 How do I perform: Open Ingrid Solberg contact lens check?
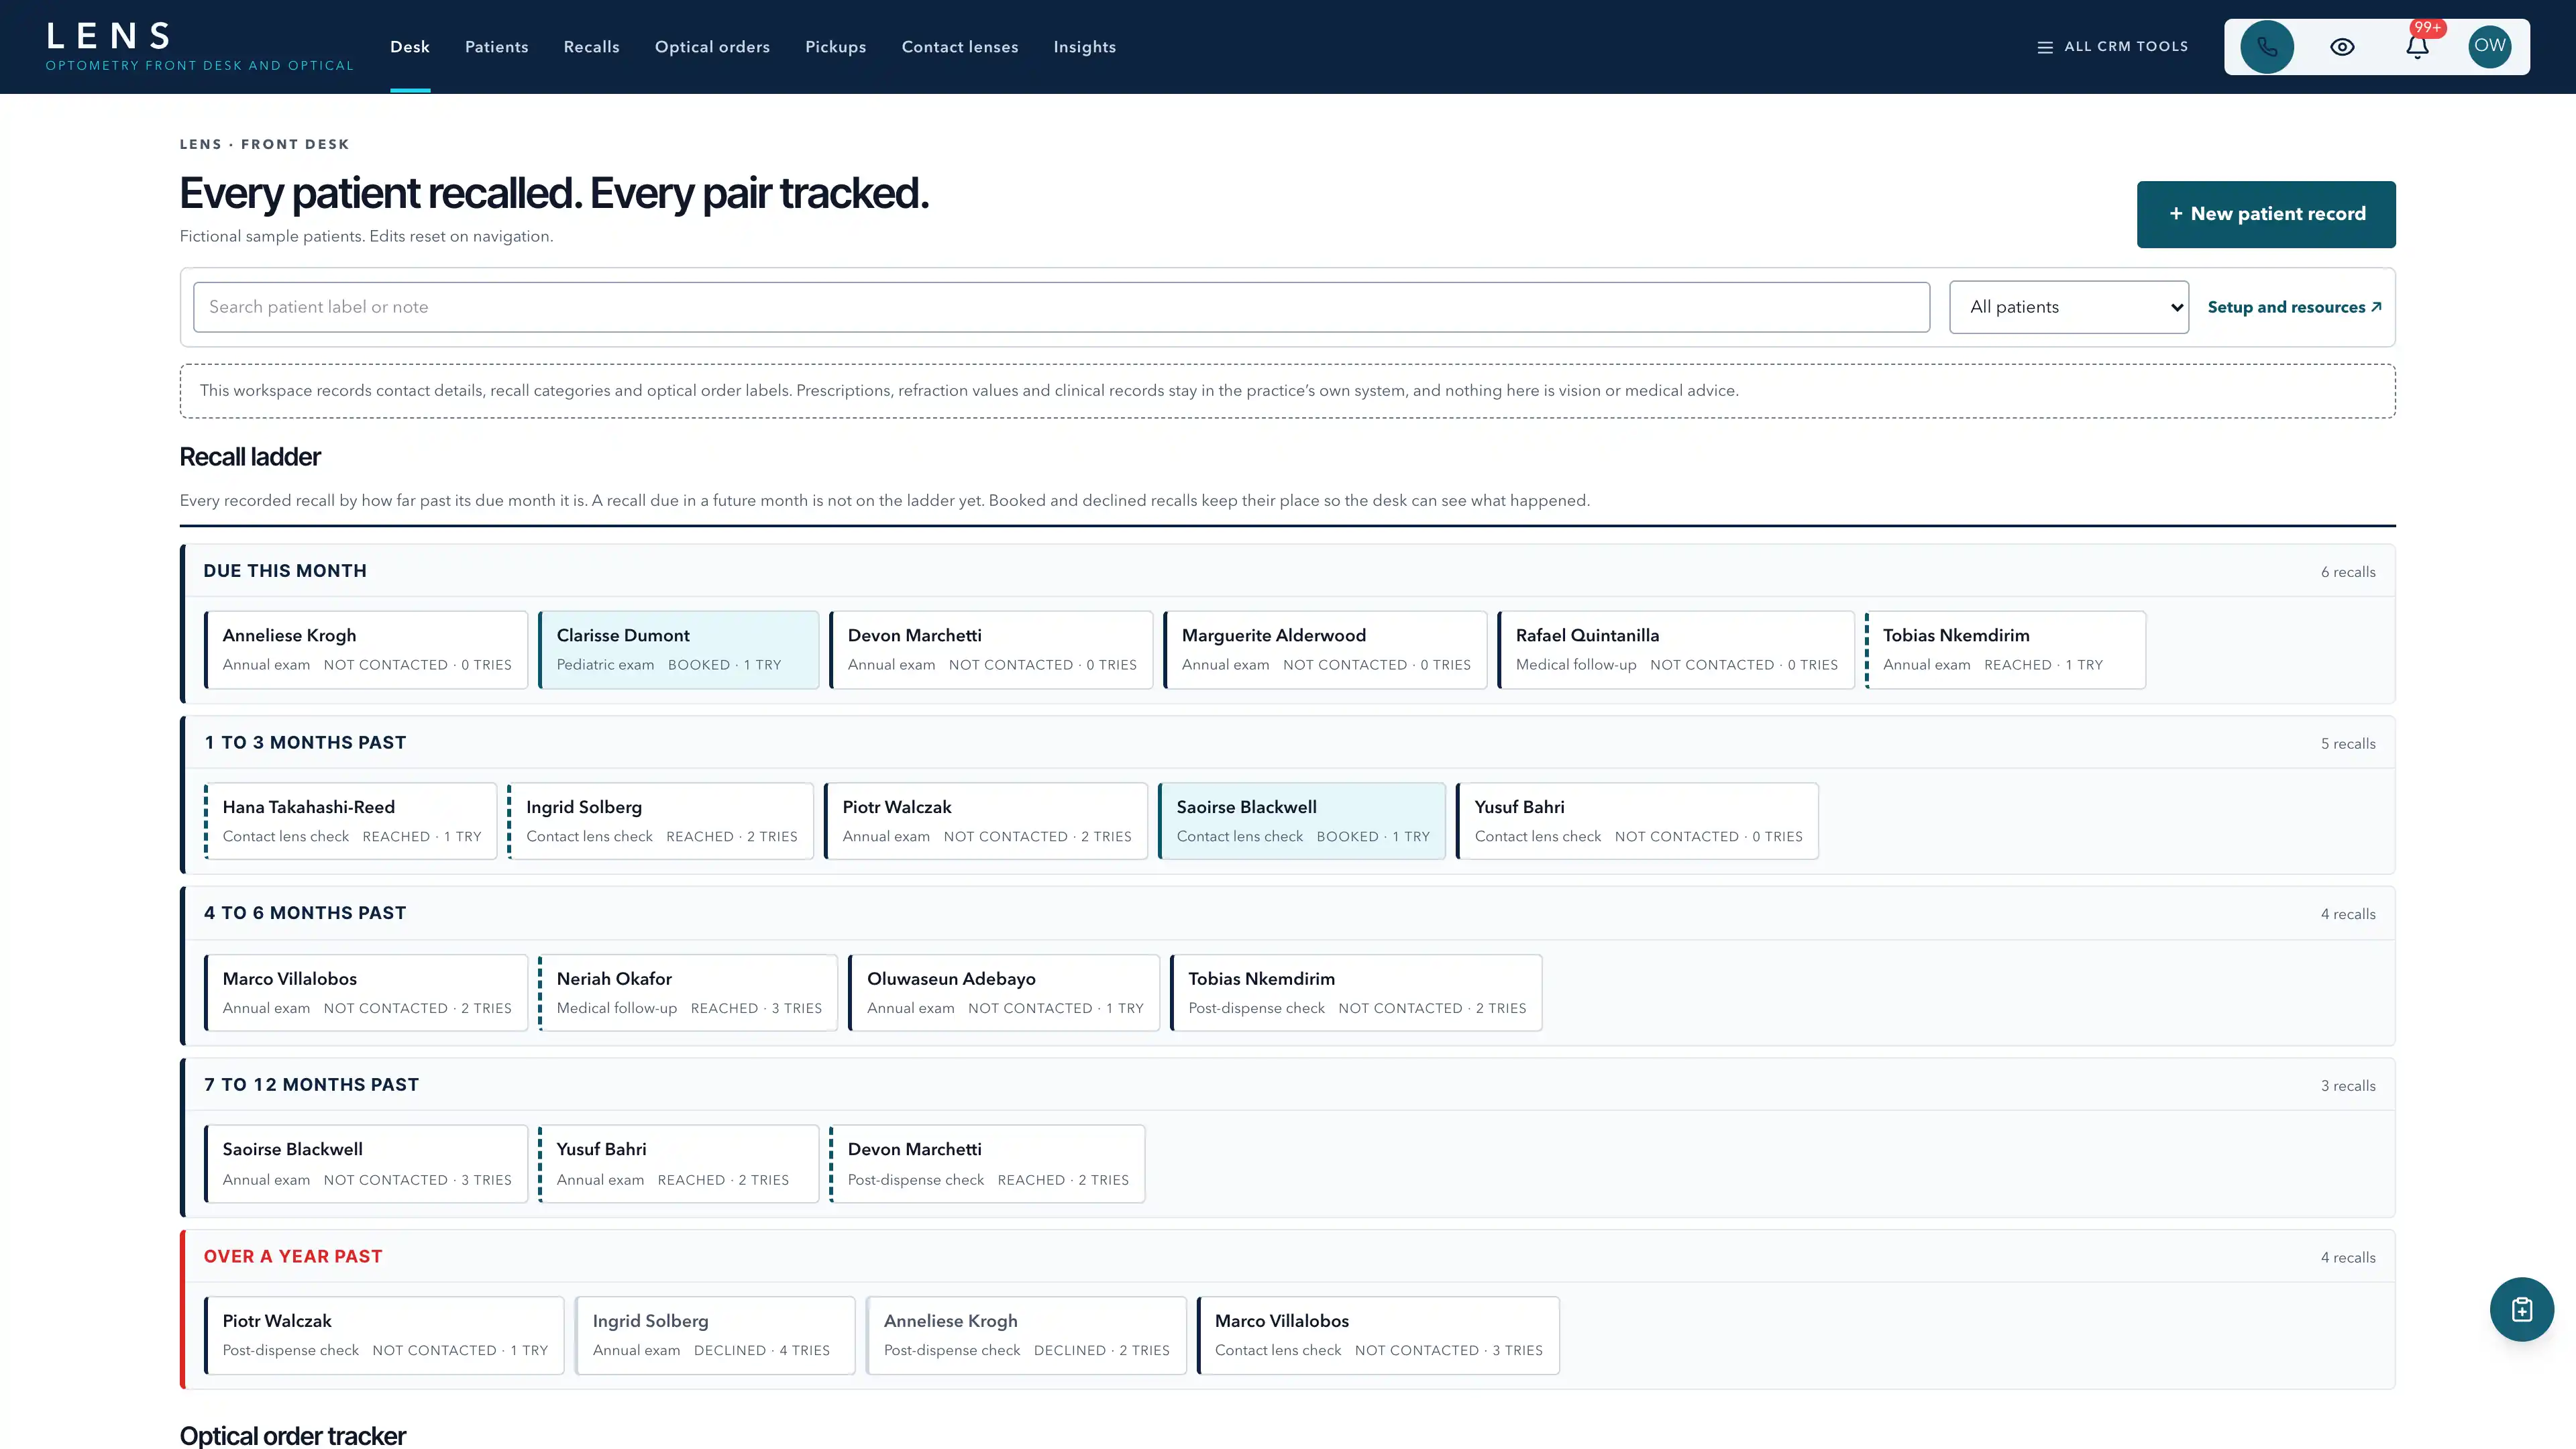coord(661,821)
